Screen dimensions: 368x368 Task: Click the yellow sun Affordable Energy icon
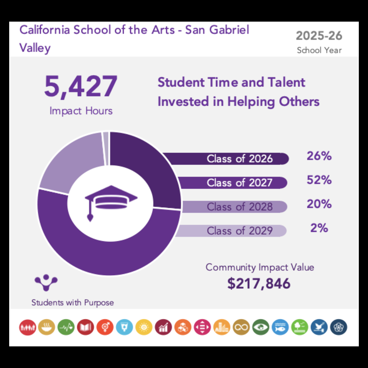144,327
